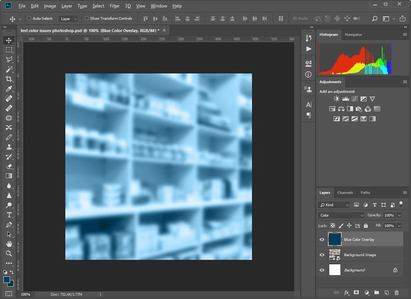Switch to the Paths tab
411x299 pixels.
click(365, 192)
